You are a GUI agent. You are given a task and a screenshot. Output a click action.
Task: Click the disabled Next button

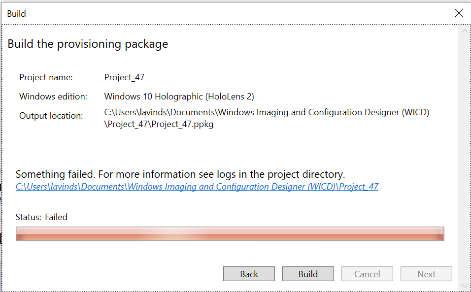click(x=426, y=274)
